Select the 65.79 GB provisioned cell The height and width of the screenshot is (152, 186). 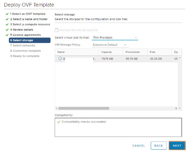pos(131,59)
